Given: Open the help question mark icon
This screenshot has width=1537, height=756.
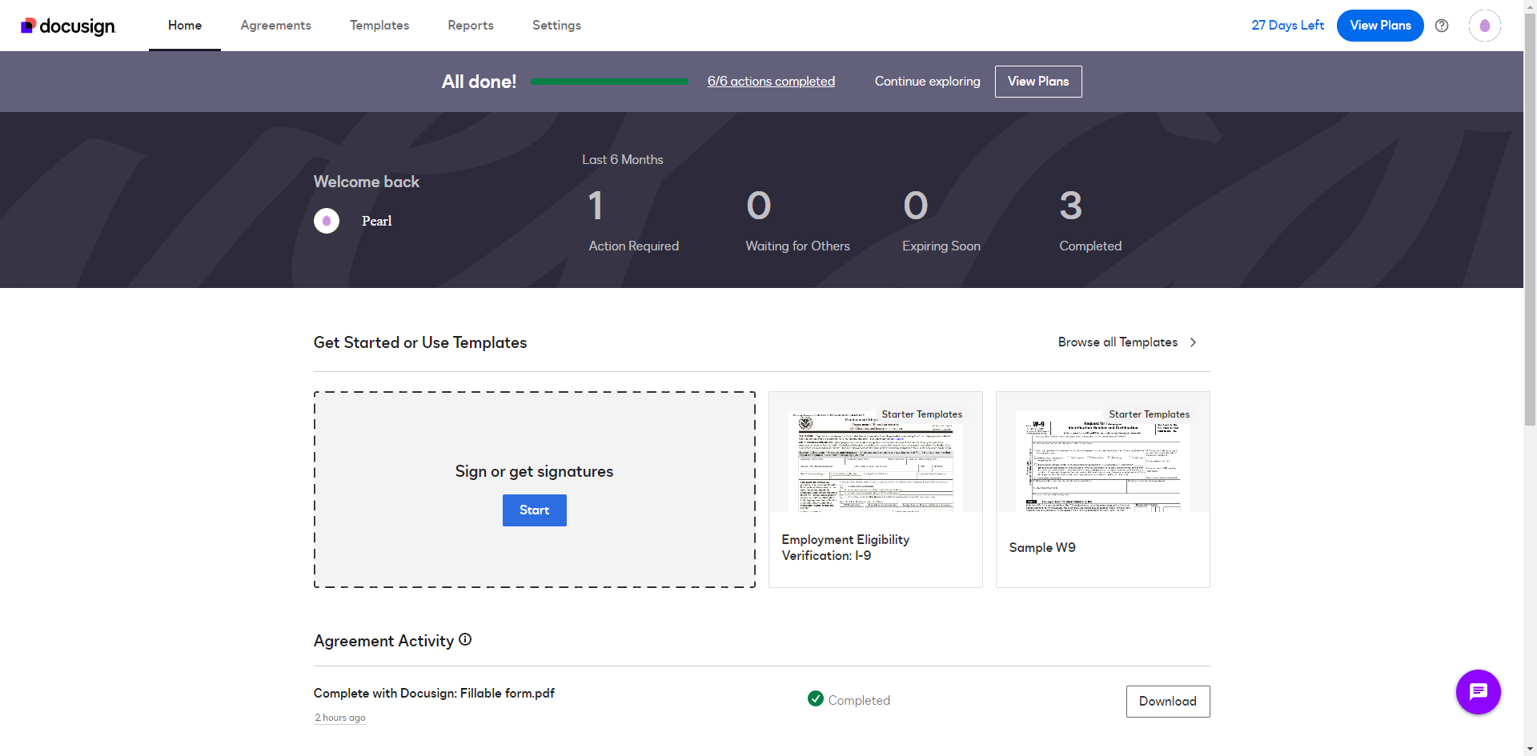Looking at the screenshot, I should (x=1442, y=26).
